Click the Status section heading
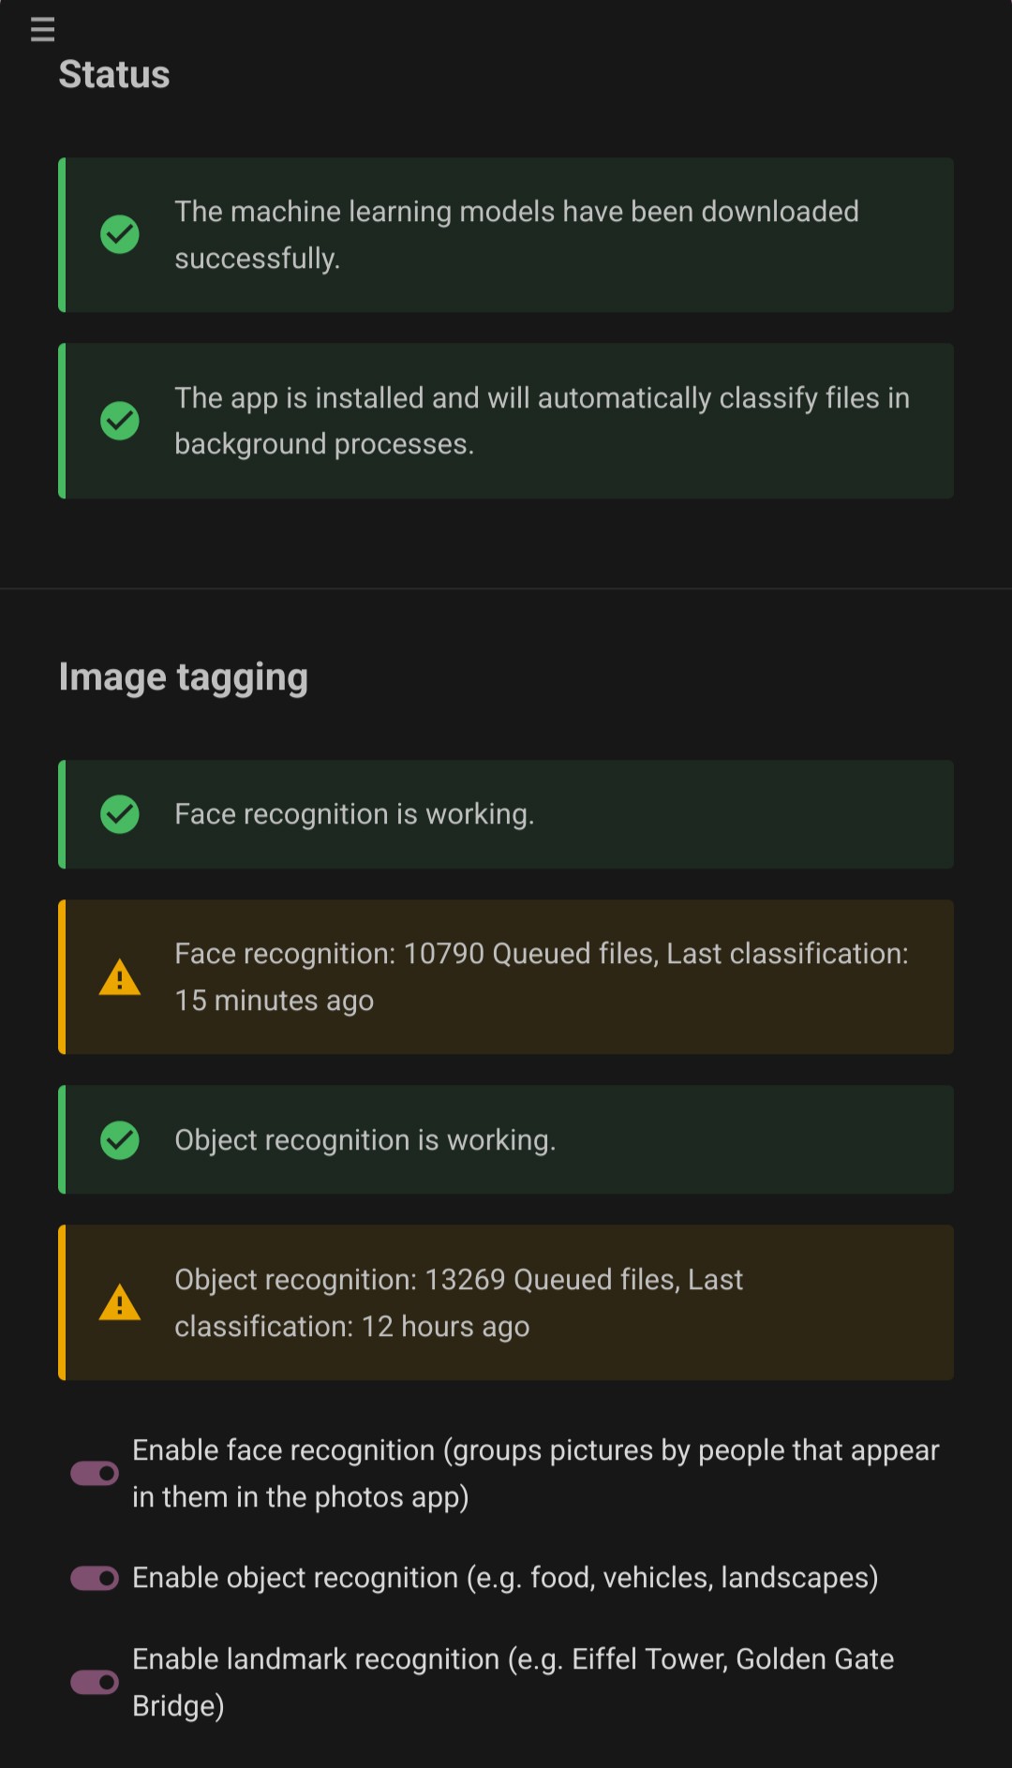Screen dimensions: 1012x1768 coord(114,74)
